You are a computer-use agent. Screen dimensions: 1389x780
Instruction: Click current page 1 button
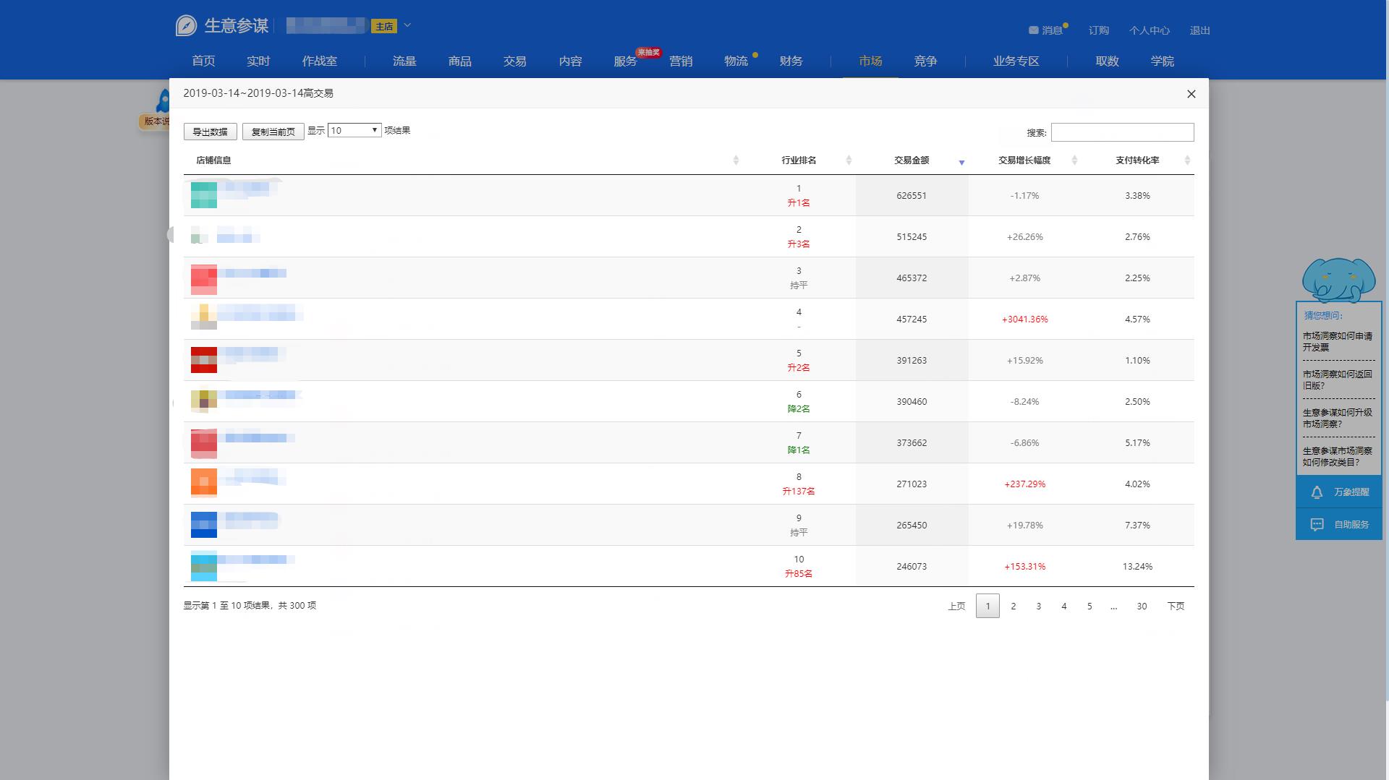(987, 606)
